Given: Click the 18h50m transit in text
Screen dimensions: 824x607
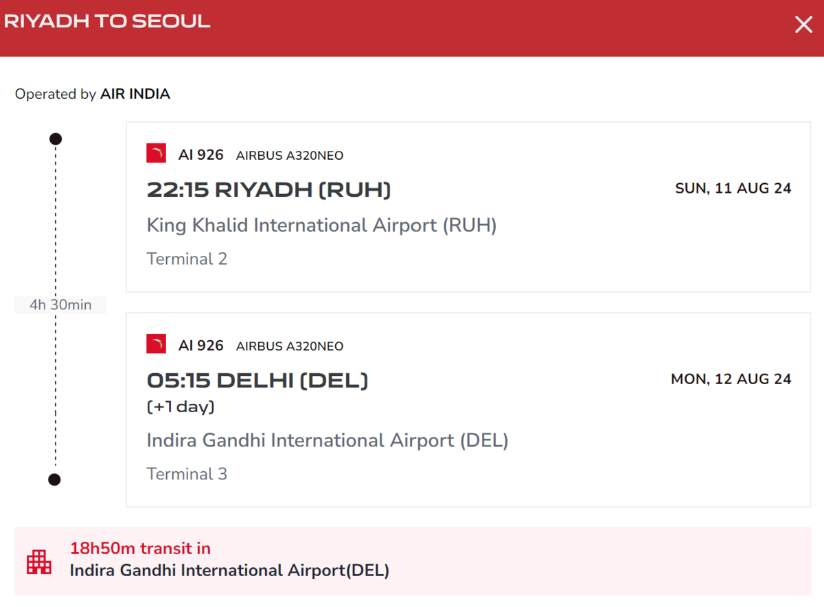Looking at the screenshot, I should [140, 548].
